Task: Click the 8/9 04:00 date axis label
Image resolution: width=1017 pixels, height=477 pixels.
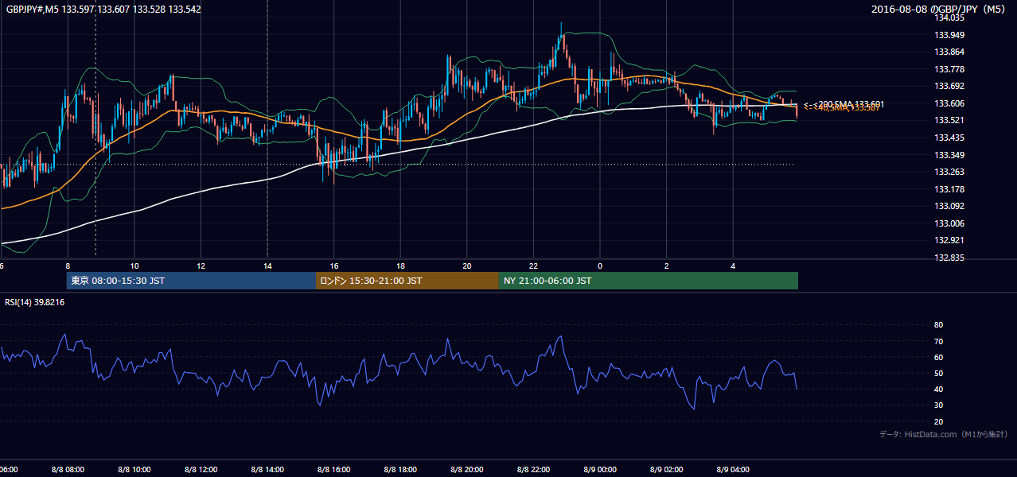Action: [x=733, y=470]
